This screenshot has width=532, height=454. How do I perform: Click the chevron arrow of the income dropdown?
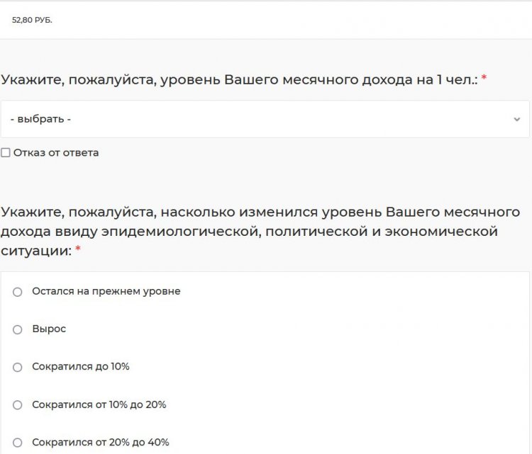point(516,119)
